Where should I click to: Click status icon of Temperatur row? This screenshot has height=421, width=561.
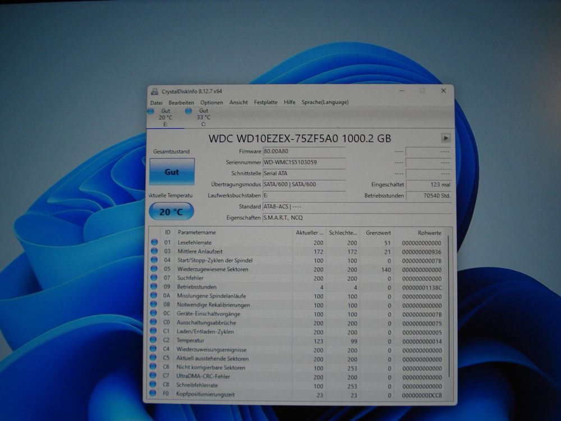point(154,341)
